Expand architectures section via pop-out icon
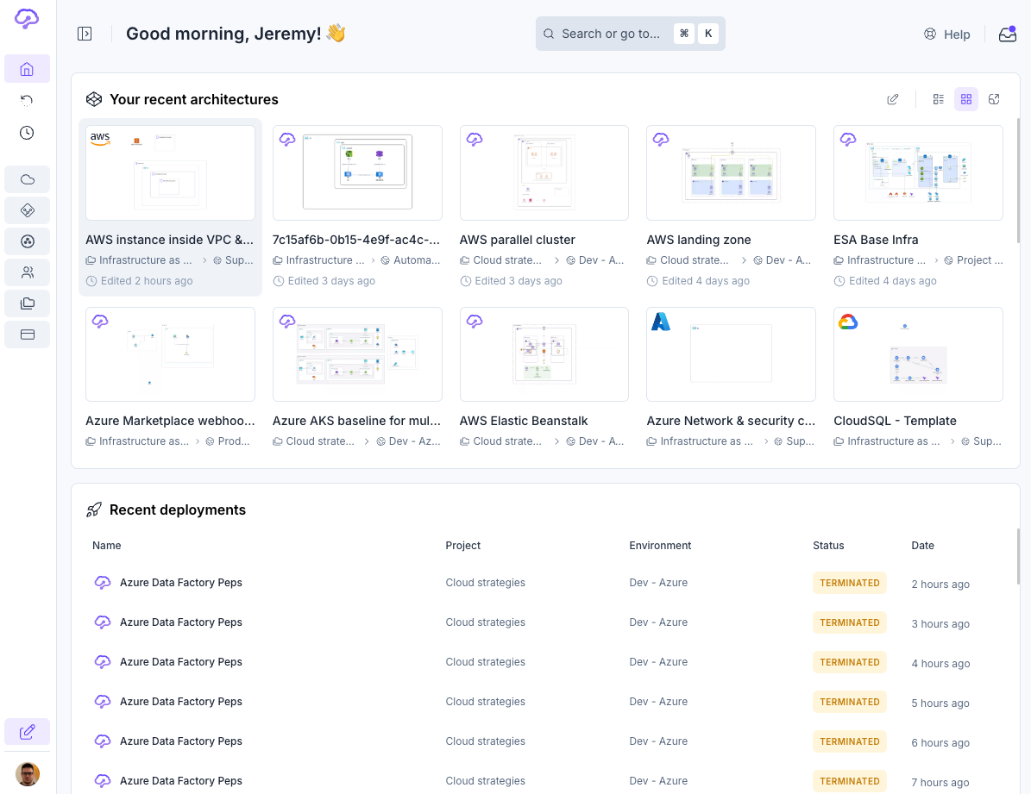The width and height of the screenshot is (1031, 794). click(x=994, y=99)
